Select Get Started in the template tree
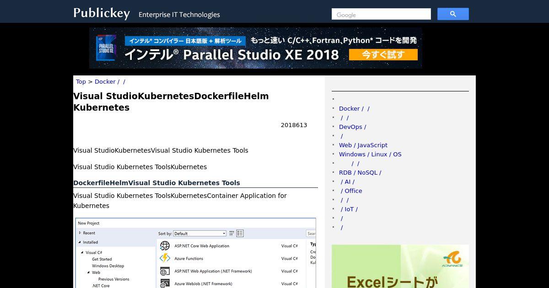This screenshot has height=288, width=549. [x=102, y=259]
